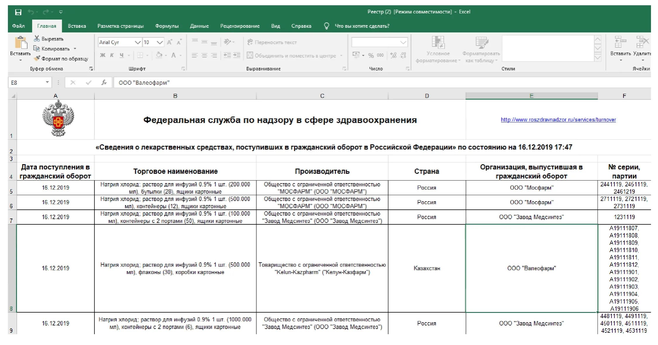Click the percent style icon
658x345 pixels.
click(371, 55)
